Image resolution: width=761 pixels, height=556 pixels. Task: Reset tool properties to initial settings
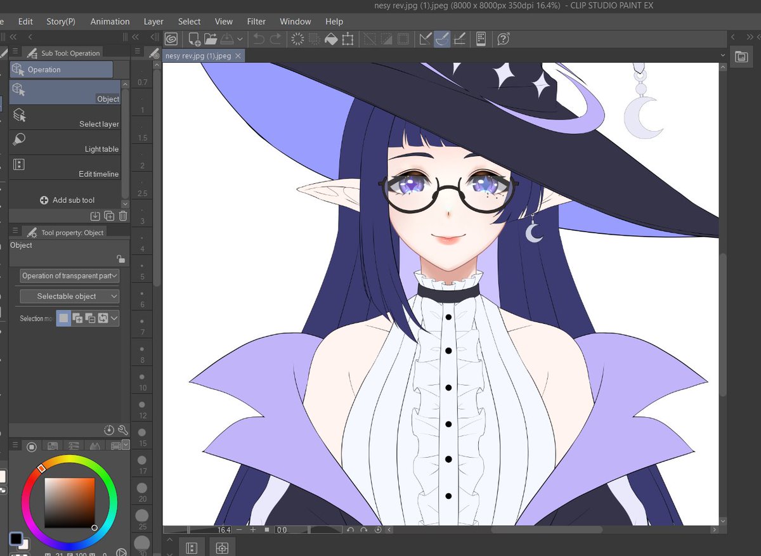click(108, 430)
